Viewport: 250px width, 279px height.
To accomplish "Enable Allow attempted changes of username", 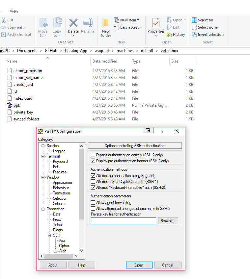I will 93,208.
